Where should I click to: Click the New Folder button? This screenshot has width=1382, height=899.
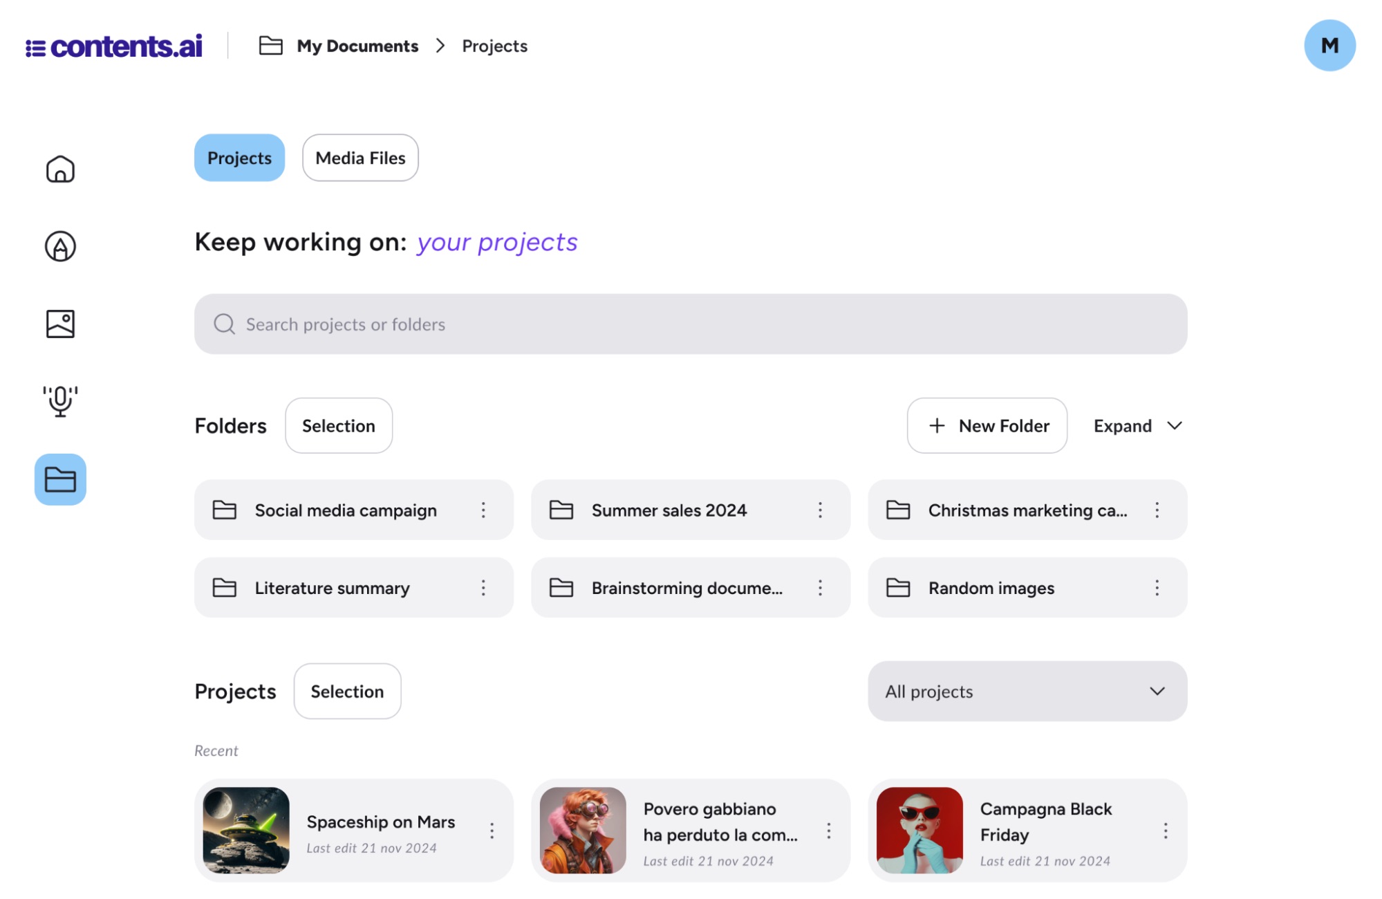pos(987,425)
